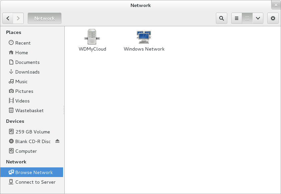This screenshot has width=281, height=194.
Task: Open the gear settings menu
Action: click(x=273, y=18)
